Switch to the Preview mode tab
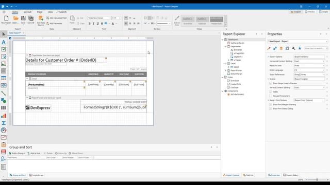The height and width of the screenshot is (185, 330). pos(310,12)
